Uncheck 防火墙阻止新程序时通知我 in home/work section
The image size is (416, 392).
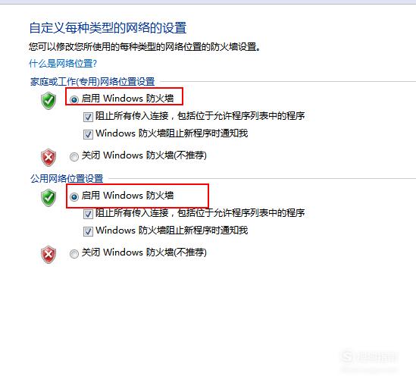(x=88, y=134)
